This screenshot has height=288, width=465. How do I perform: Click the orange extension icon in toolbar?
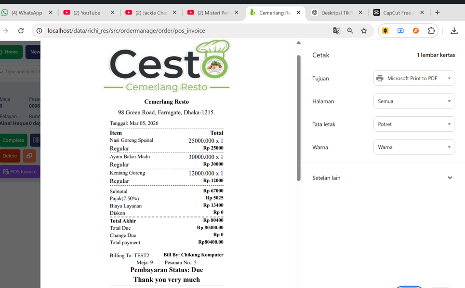coord(416,31)
